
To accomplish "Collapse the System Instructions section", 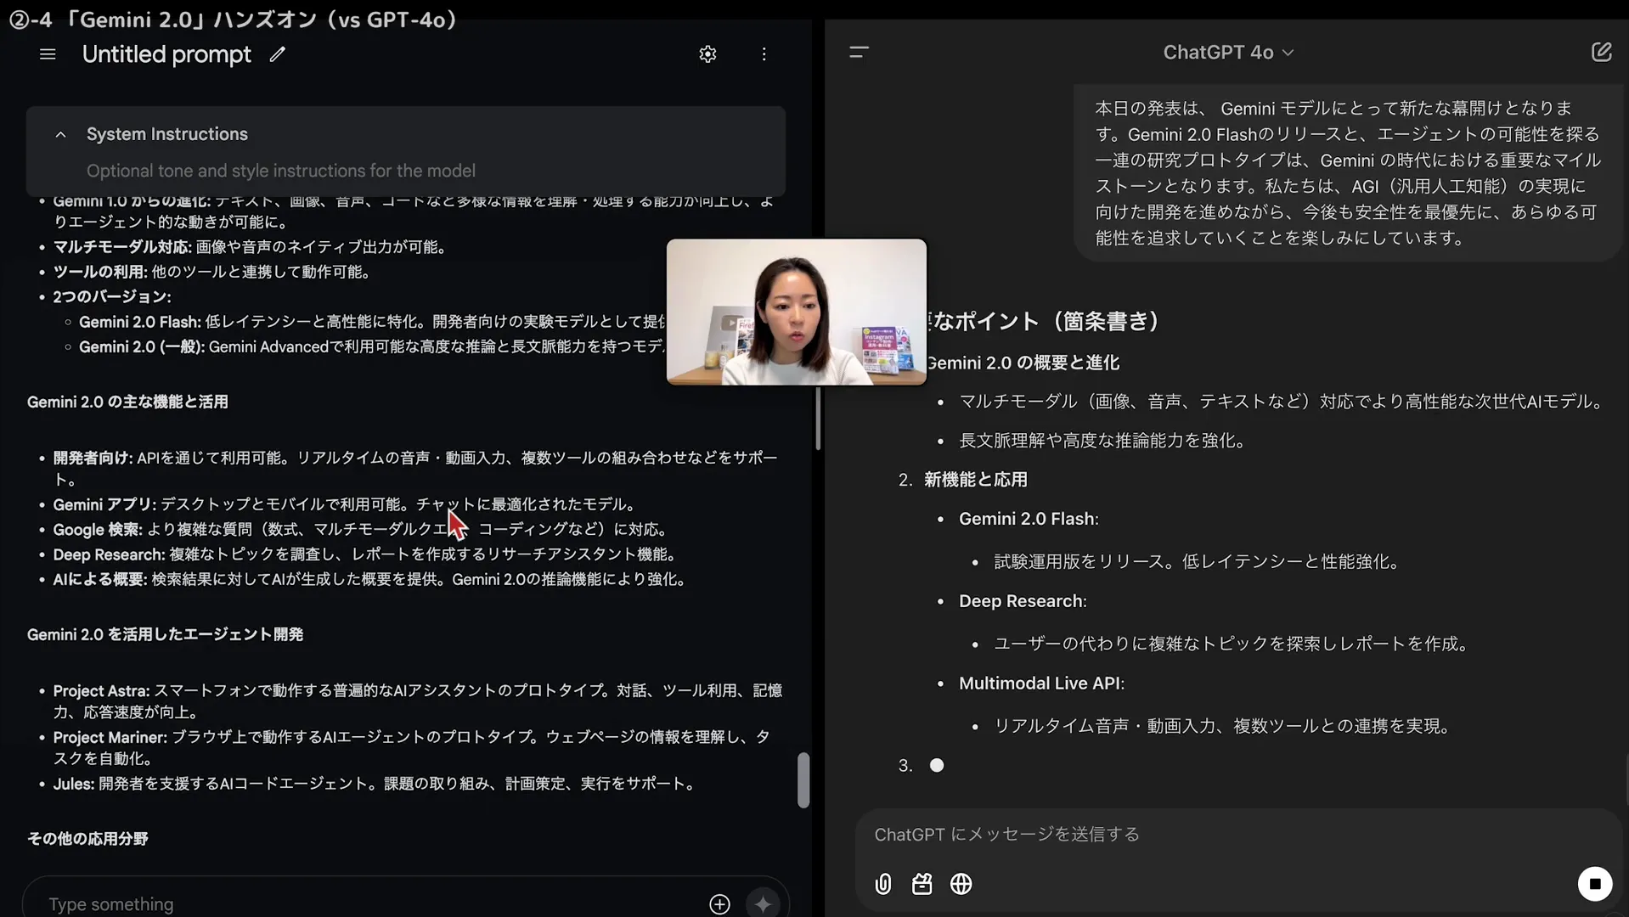I will pos(60,135).
